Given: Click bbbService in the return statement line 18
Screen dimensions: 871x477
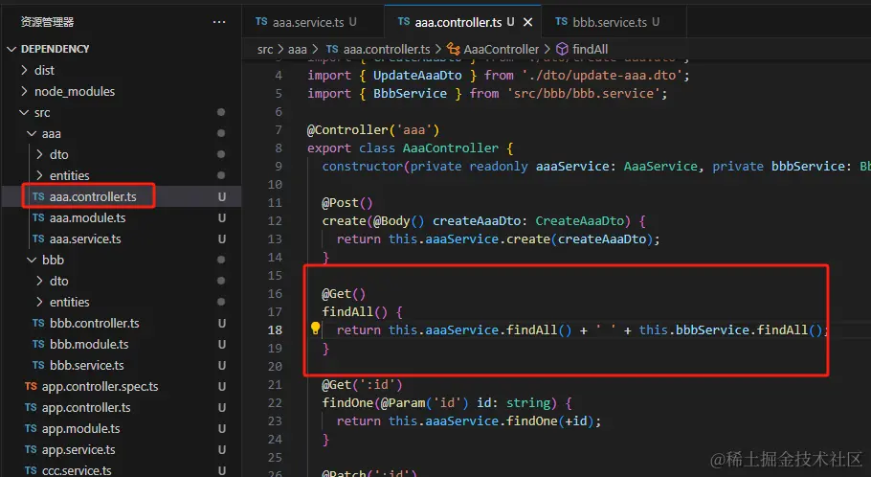Looking at the screenshot, I should (x=713, y=330).
